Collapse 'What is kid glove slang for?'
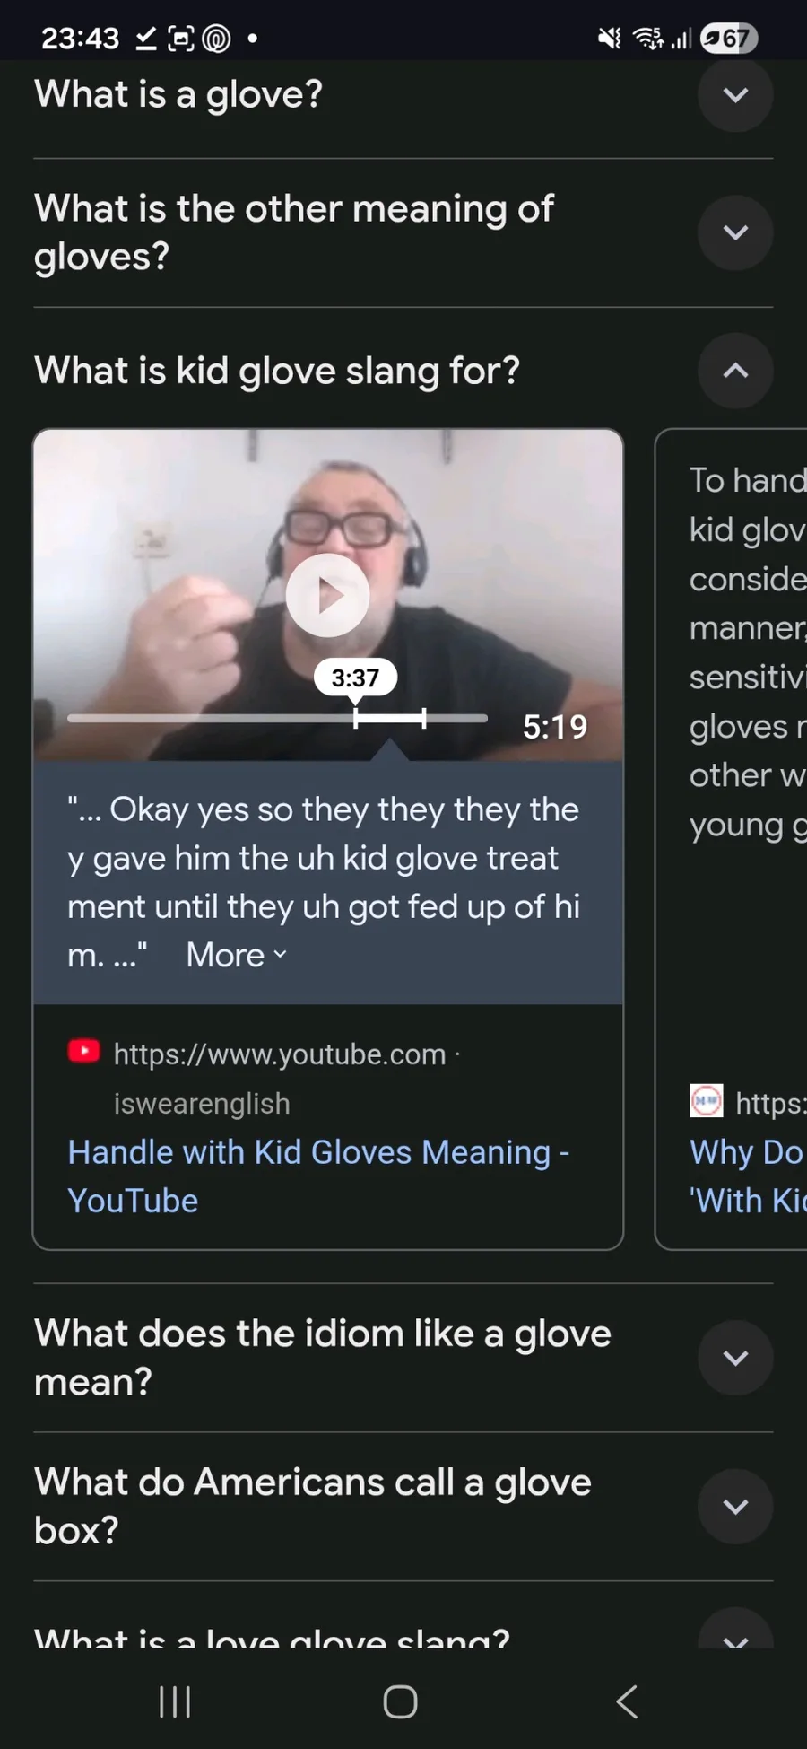Viewport: 807px width, 1749px height. click(x=735, y=371)
